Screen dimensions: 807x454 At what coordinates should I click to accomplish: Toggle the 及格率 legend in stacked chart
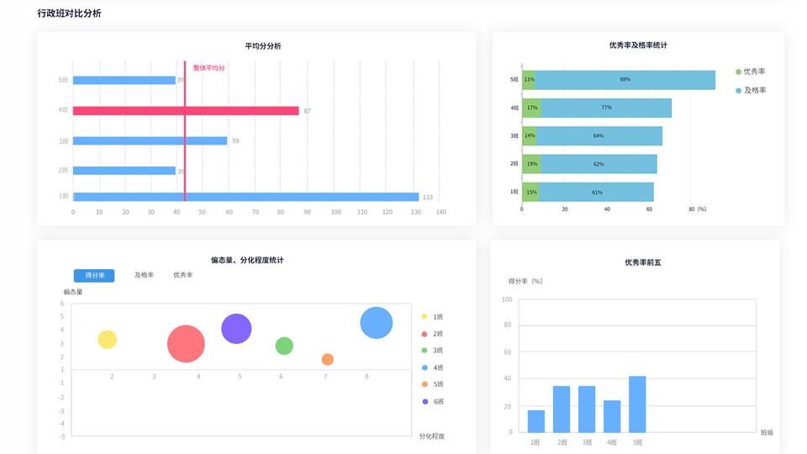pyautogui.click(x=750, y=90)
